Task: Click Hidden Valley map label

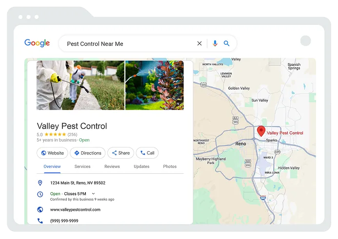Action: tap(289, 168)
